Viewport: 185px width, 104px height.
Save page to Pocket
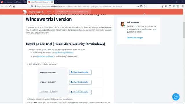click(141, 6)
